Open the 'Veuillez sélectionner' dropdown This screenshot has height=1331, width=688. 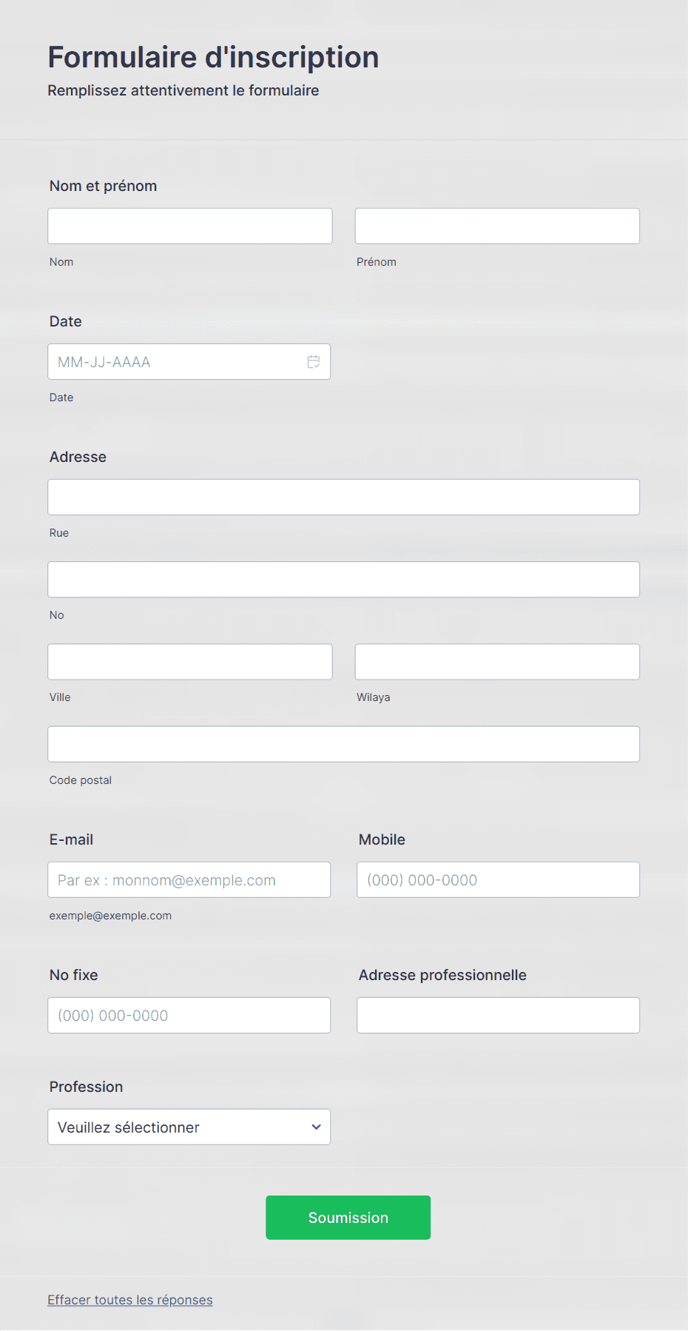[189, 1127]
